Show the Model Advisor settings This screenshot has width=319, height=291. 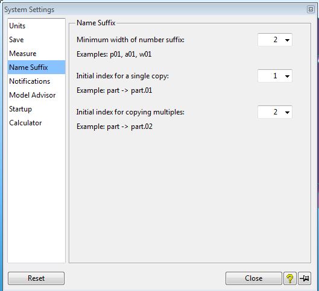pyautogui.click(x=36, y=95)
